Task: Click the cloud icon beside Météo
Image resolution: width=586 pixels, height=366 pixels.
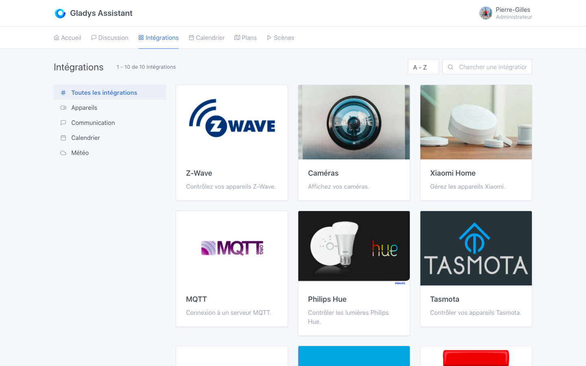Action: point(63,153)
